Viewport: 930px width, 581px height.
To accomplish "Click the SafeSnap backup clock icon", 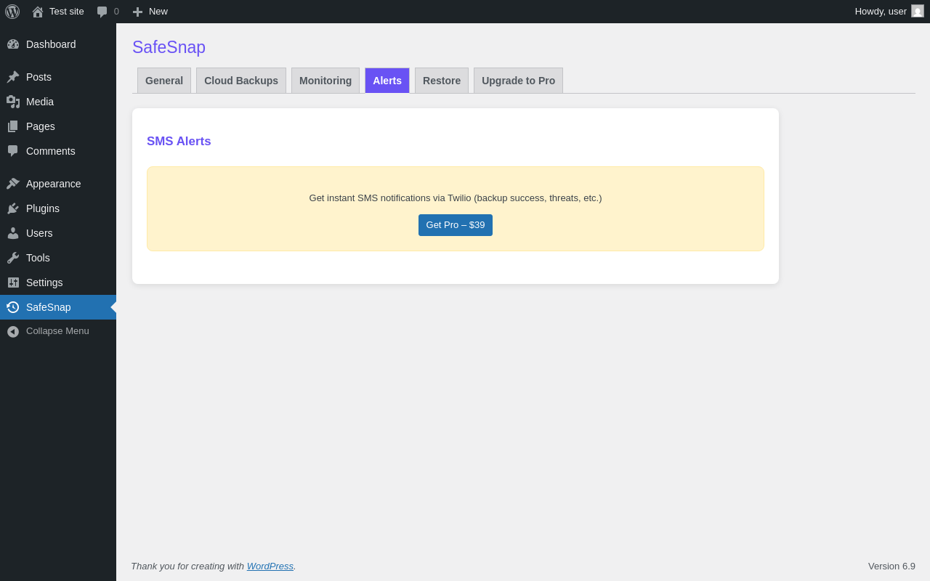I will click(x=13, y=307).
